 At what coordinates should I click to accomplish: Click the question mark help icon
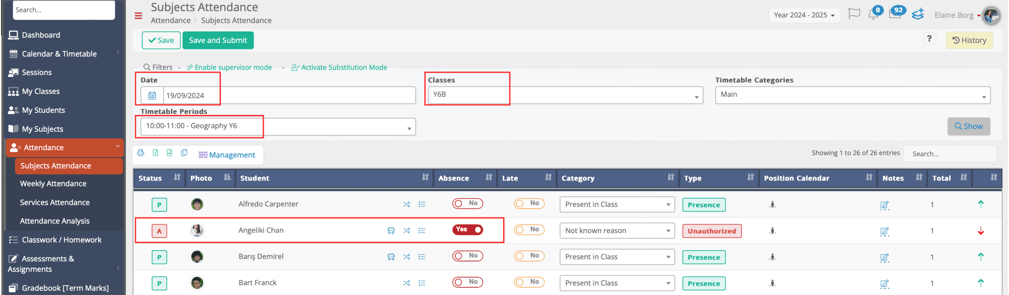pyautogui.click(x=929, y=39)
